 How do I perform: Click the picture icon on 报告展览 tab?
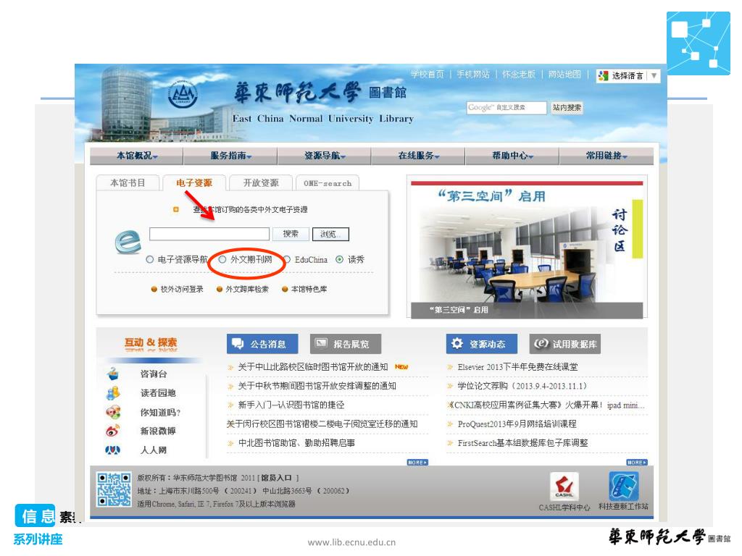[x=321, y=343]
